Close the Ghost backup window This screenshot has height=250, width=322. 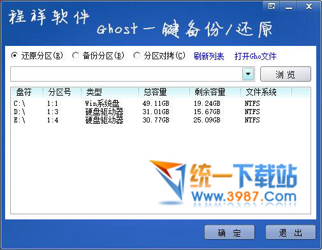pos(309,6)
